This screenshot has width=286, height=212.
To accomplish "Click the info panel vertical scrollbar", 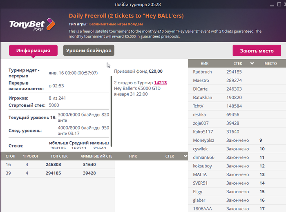I will [111, 111].
